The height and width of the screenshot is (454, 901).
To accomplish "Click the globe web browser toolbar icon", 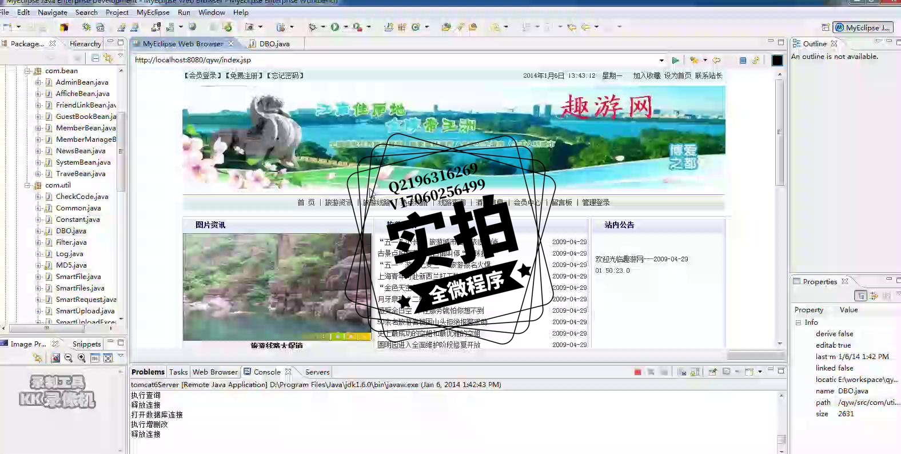I will point(193,27).
